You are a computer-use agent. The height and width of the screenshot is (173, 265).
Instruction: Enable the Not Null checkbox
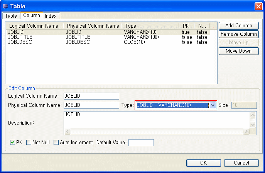point(29,143)
